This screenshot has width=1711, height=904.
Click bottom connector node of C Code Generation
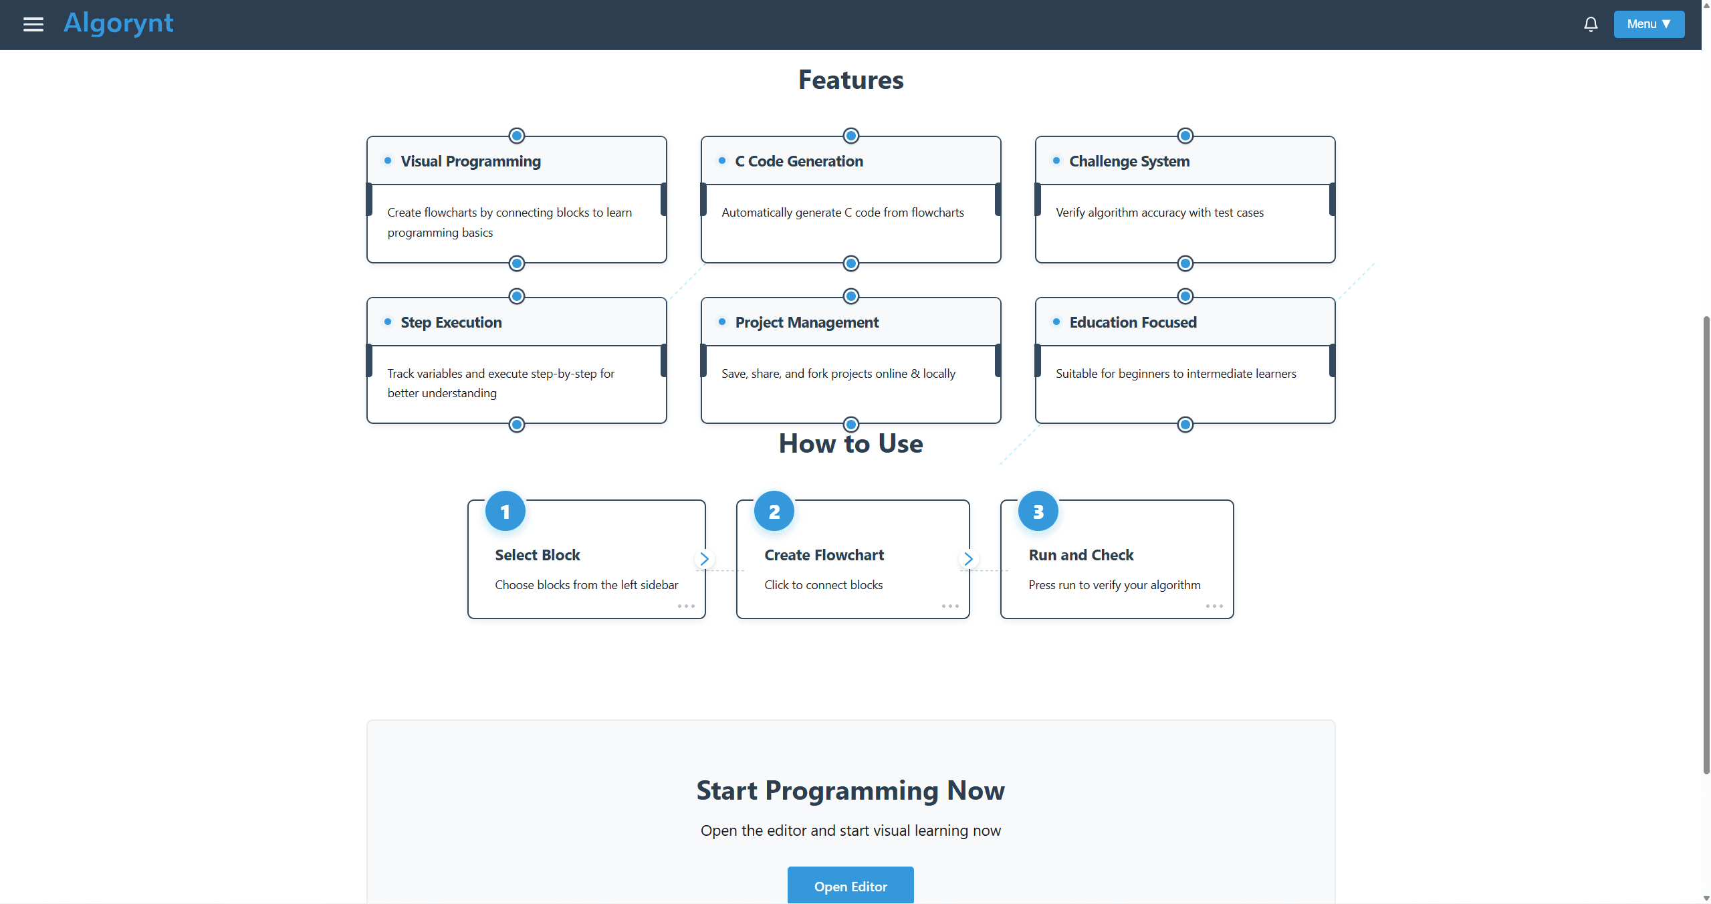coord(850,263)
